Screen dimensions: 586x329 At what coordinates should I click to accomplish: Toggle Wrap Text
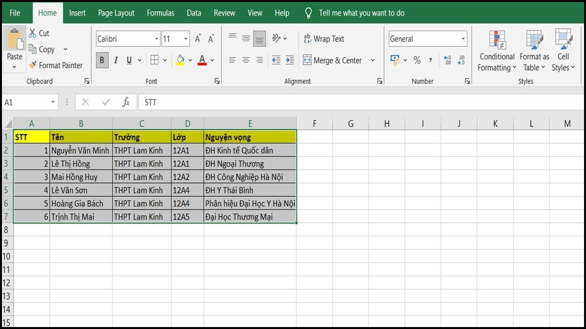coord(324,39)
